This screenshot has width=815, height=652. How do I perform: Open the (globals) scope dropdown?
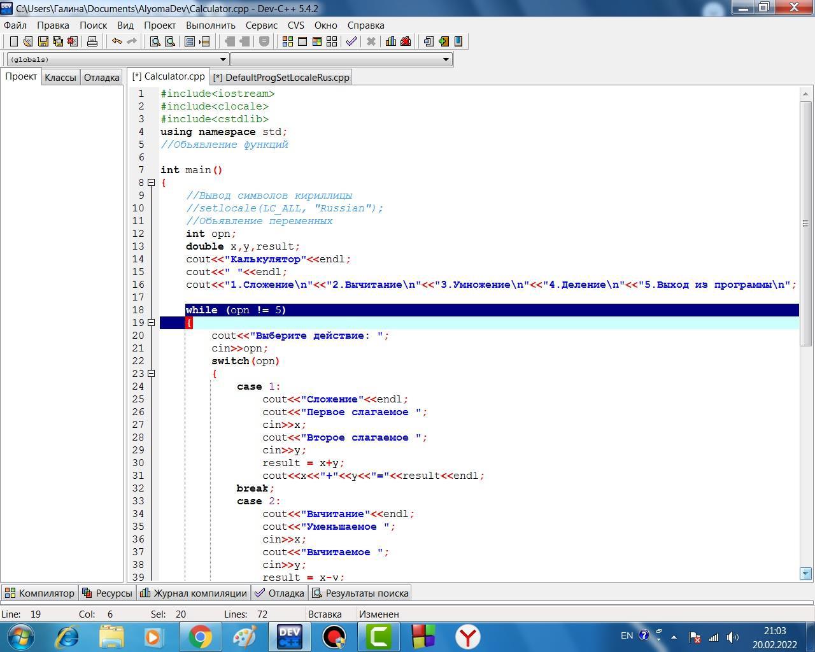pos(117,59)
